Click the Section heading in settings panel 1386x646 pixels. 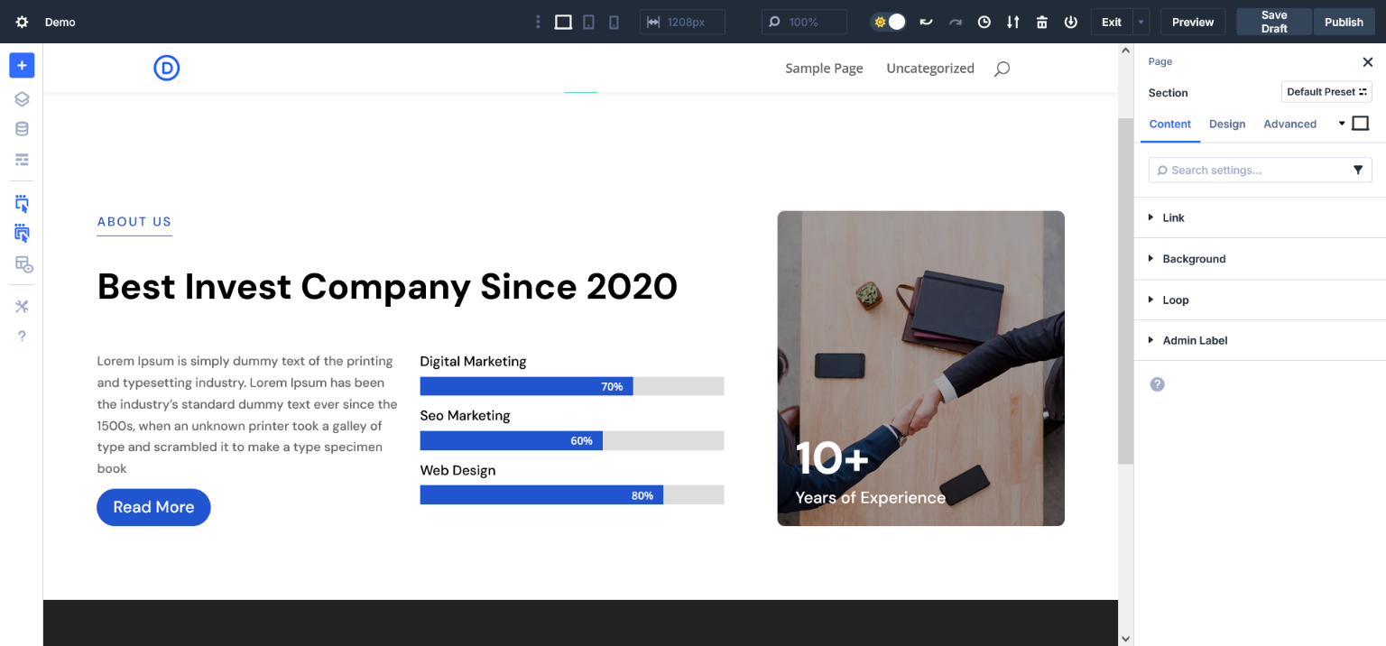(x=1168, y=93)
